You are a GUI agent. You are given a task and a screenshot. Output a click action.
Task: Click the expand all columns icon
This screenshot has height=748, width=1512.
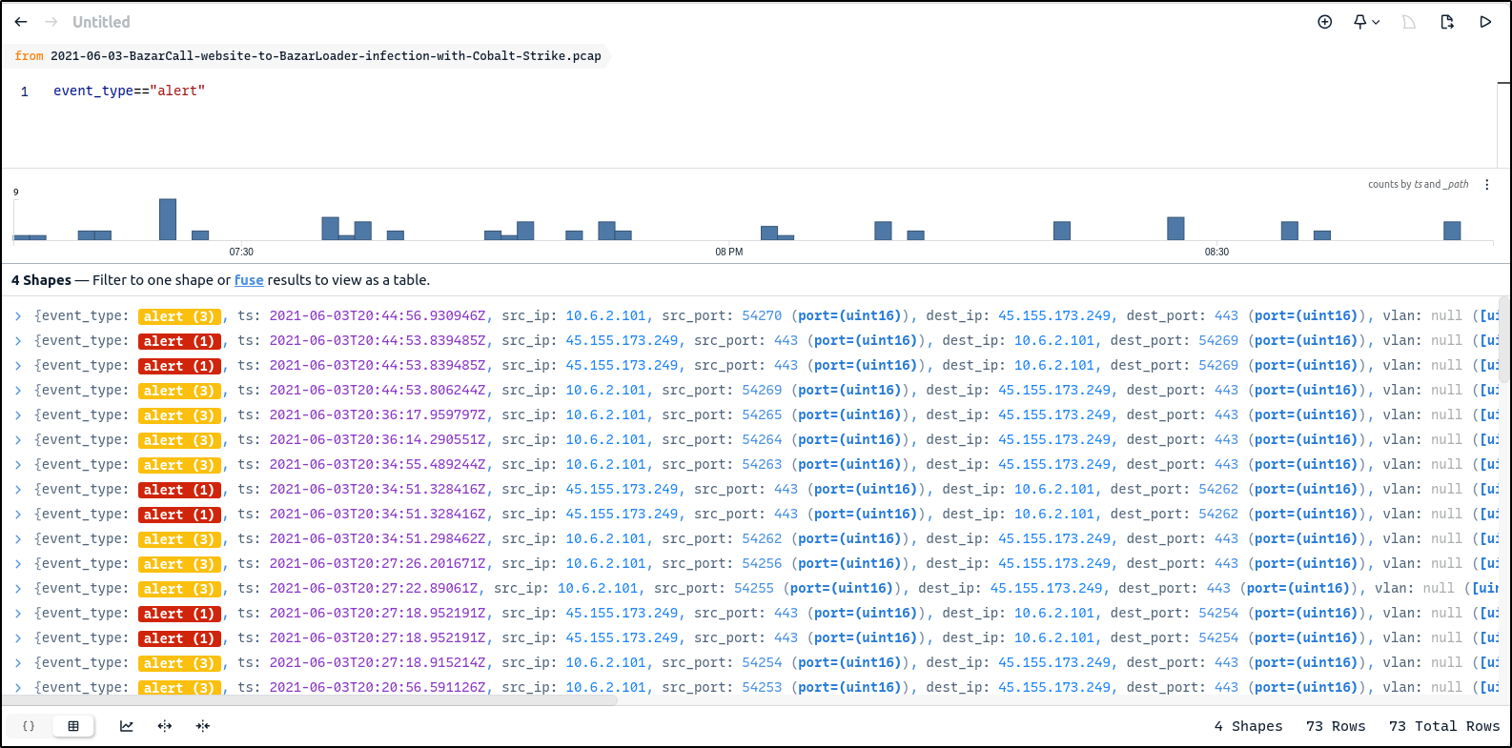click(x=165, y=726)
